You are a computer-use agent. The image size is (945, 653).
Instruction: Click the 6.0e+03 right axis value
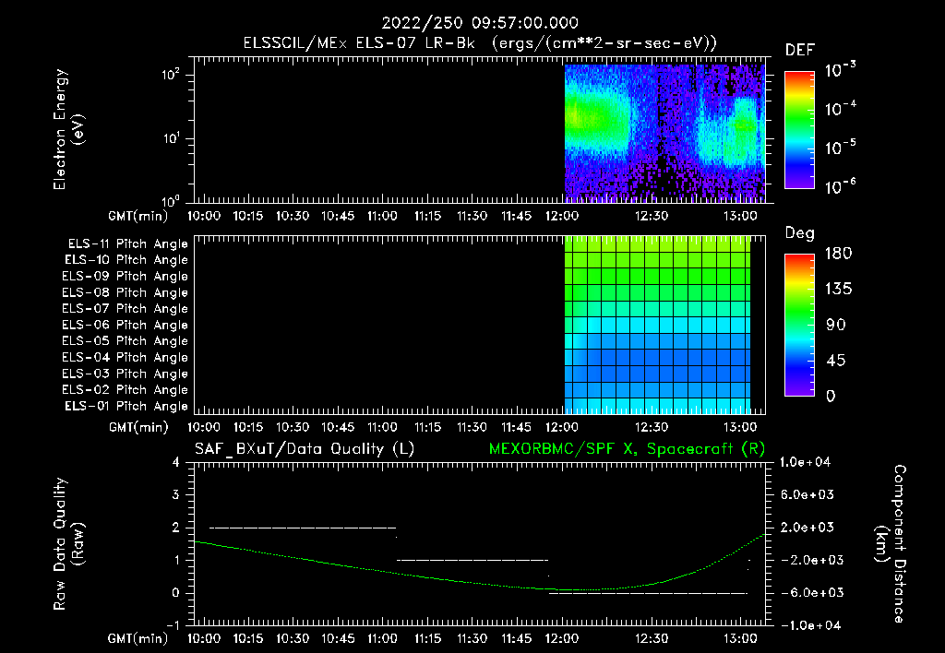(x=807, y=494)
